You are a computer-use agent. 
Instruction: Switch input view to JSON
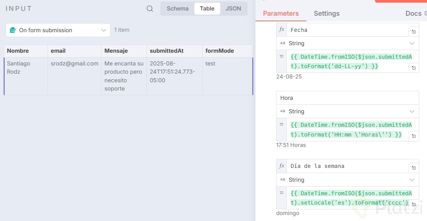click(x=233, y=9)
